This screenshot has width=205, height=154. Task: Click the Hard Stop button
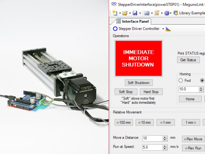(151, 92)
